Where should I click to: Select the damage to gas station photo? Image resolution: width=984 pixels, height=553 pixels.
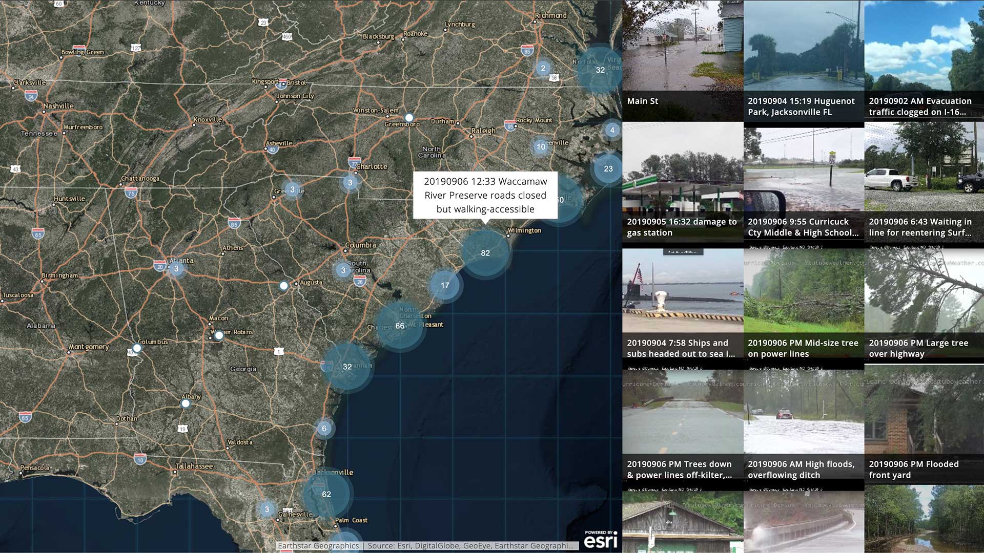pos(682,181)
